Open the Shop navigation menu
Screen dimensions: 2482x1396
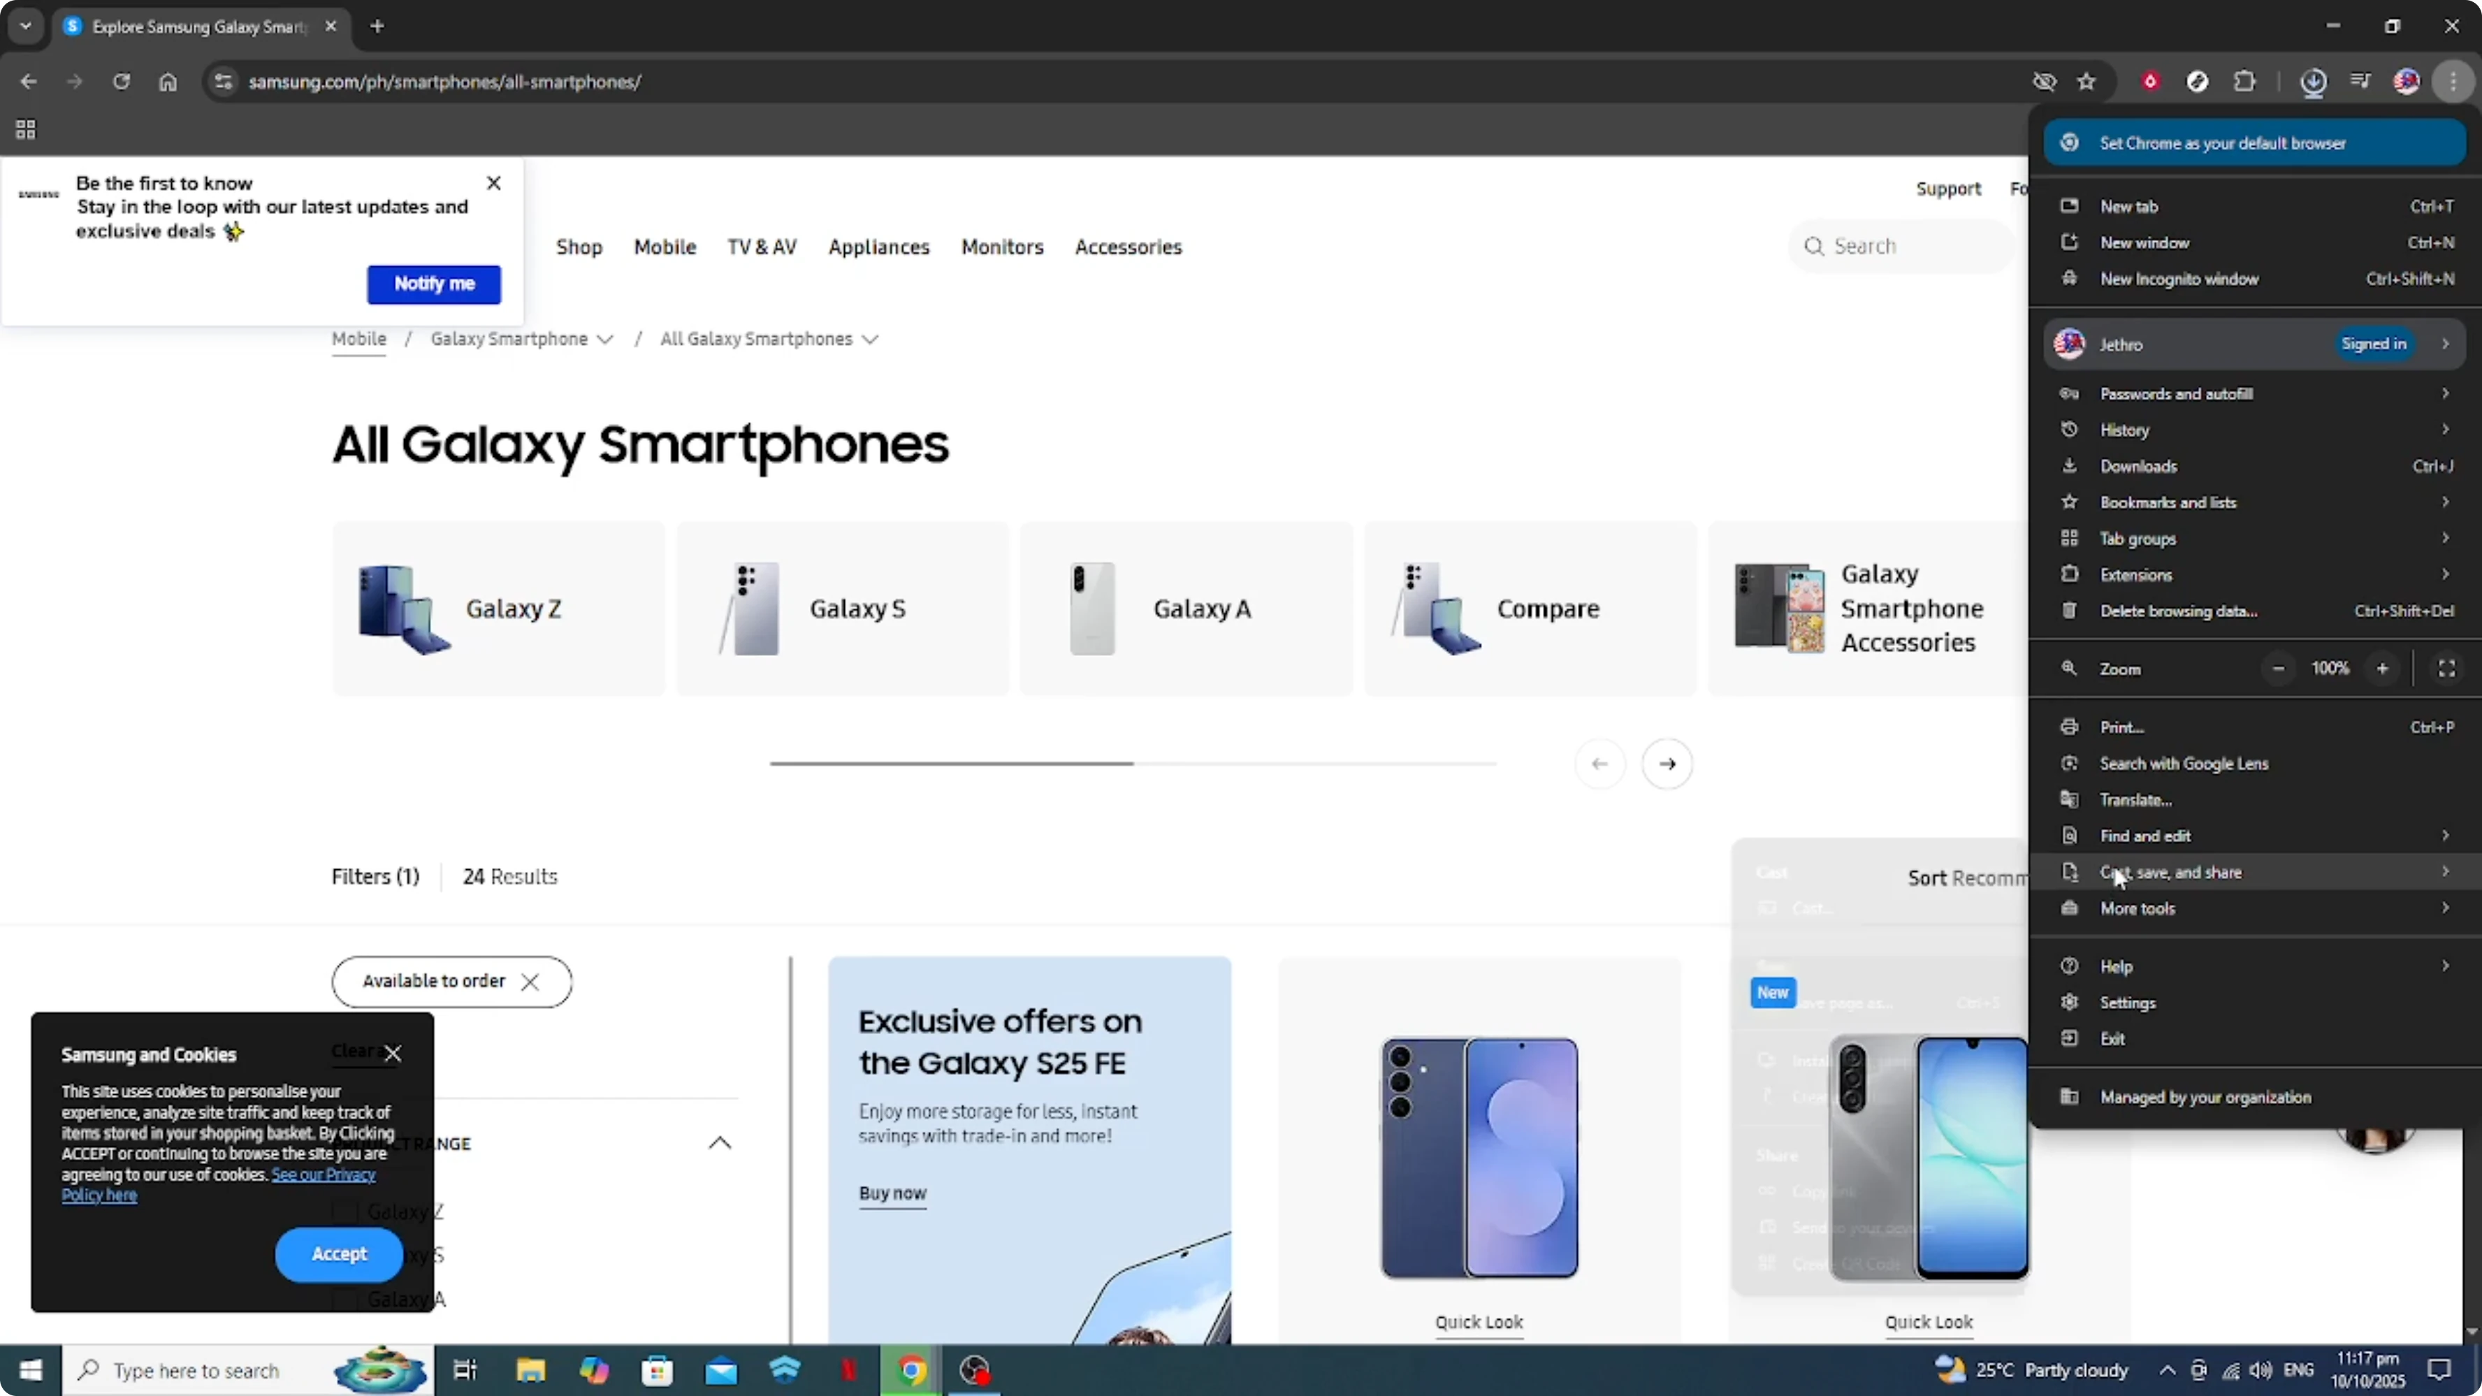click(x=579, y=247)
